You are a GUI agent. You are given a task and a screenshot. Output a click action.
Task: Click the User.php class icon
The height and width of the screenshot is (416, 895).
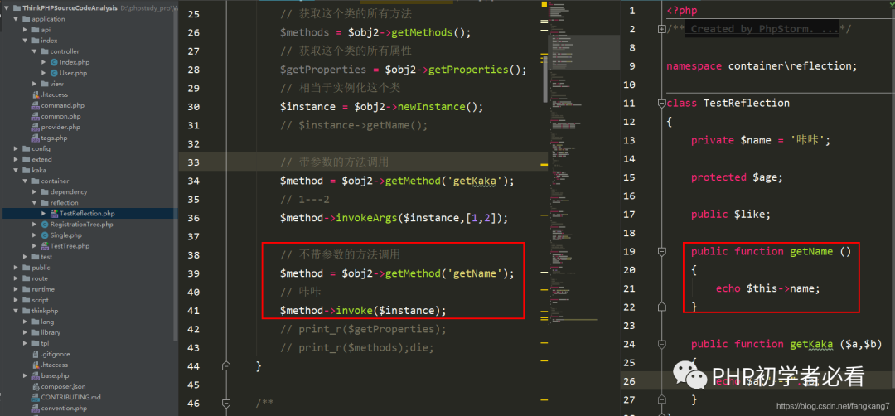(x=54, y=73)
